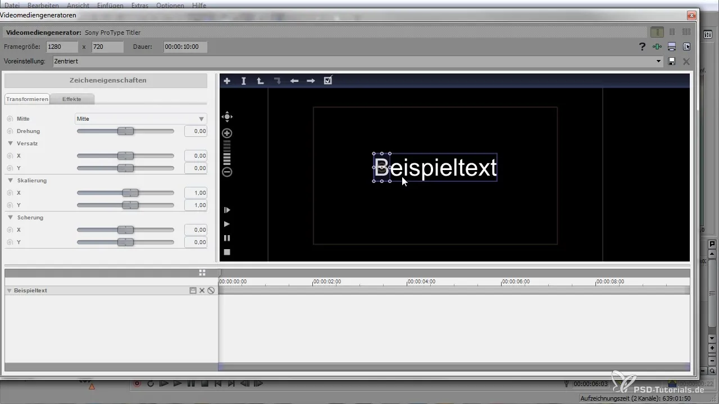Click the Scherung Y slider handle

(x=126, y=242)
